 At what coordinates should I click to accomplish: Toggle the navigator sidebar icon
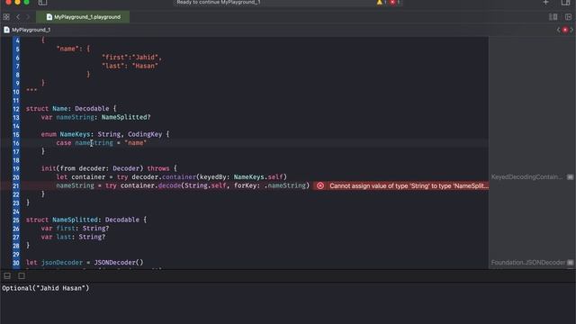tap(42, 3)
